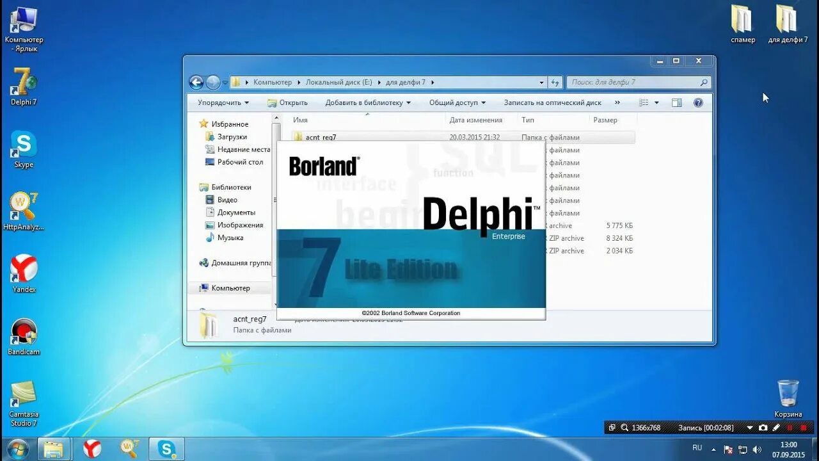Click the address bar refresh icon
Image resolution: width=819 pixels, height=461 pixels.
point(555,82)
